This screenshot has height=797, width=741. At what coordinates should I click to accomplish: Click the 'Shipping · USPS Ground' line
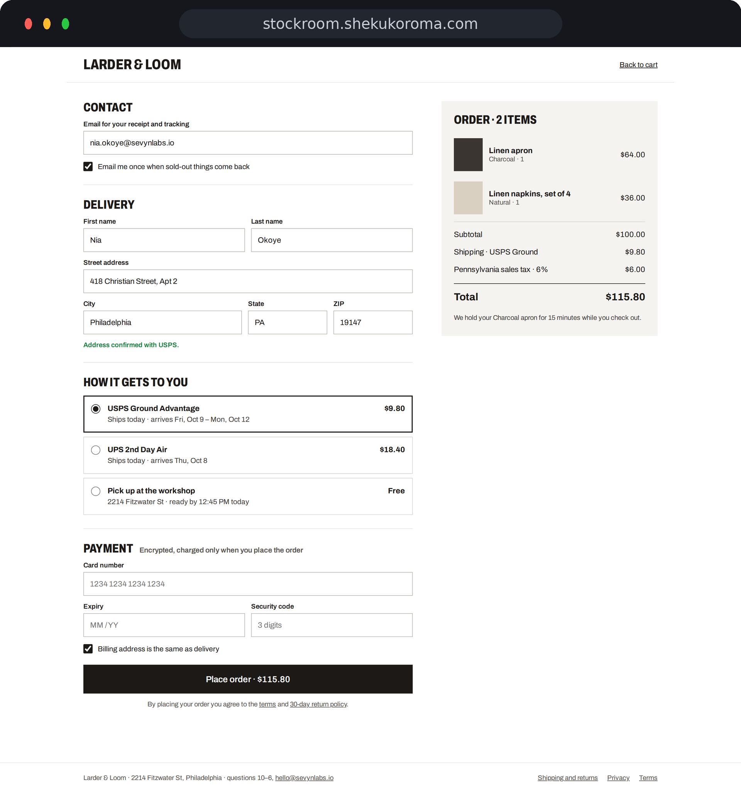click(x=549, y=252)
